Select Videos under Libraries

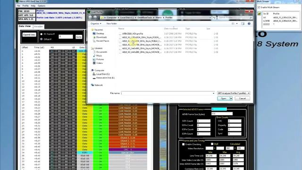click(100, 63)
